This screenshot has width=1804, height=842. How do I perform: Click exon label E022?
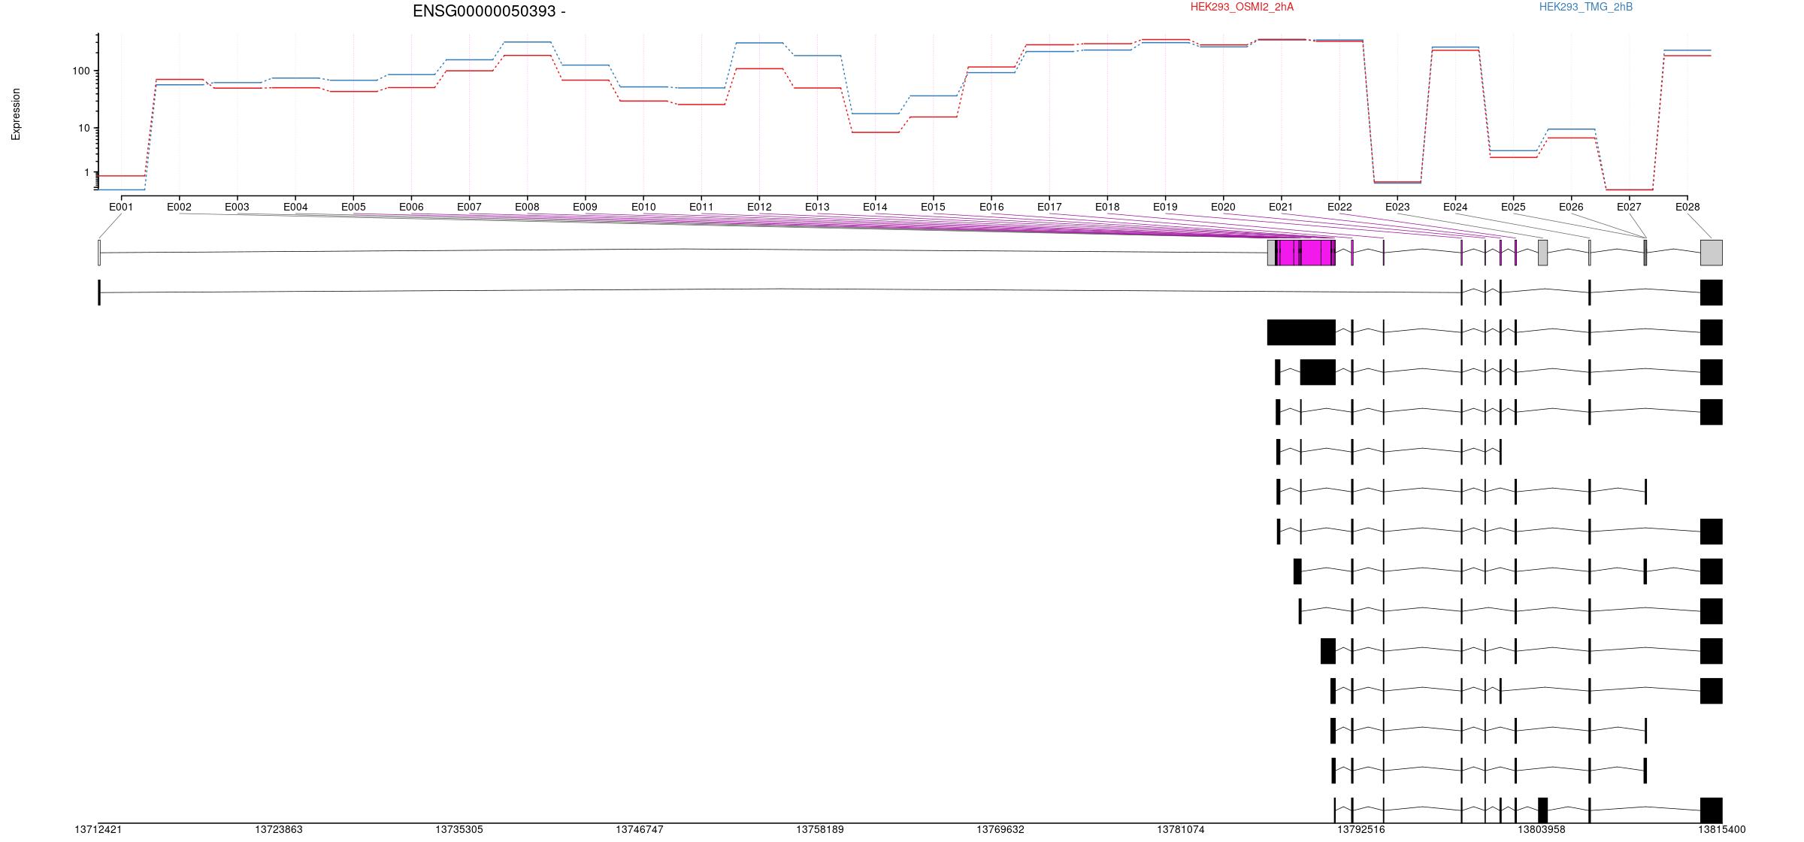tap(1339, 207)
